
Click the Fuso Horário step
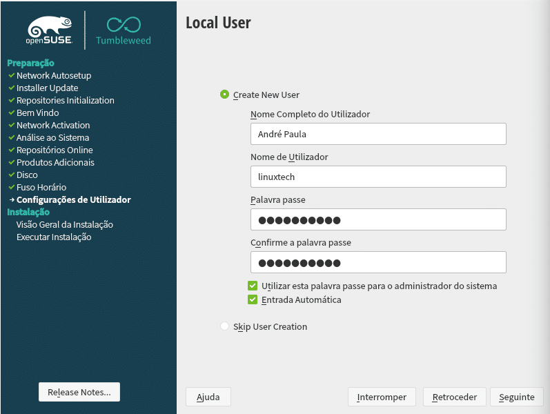(41, 187)
